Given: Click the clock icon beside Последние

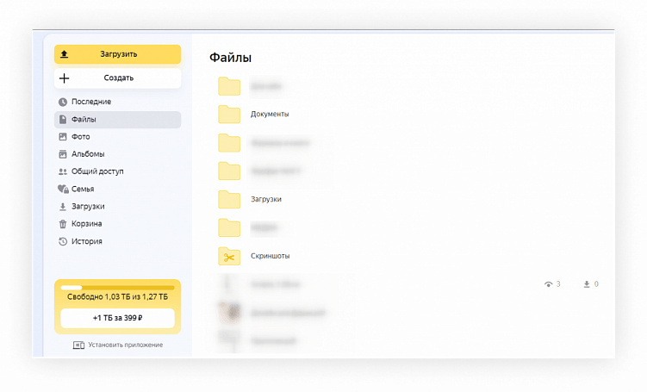Looking at the screenshot, I should coord(63,102).
